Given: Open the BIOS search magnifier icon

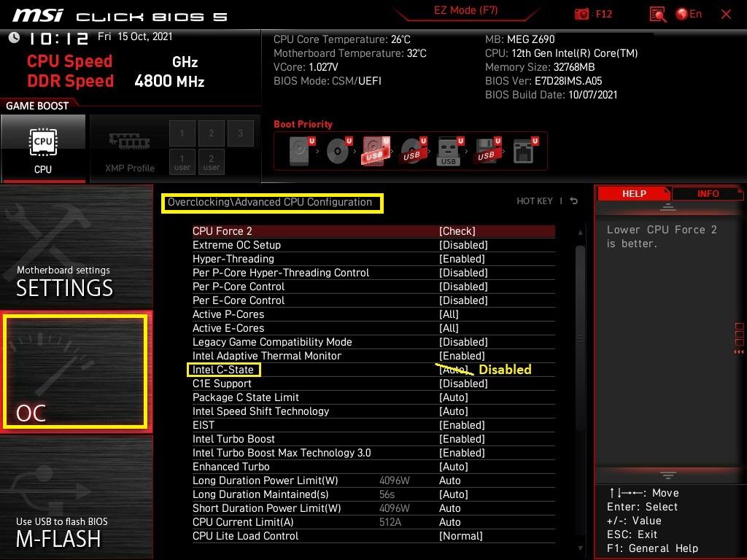Looking at the screenshot, I should click(x=658, y=15).
